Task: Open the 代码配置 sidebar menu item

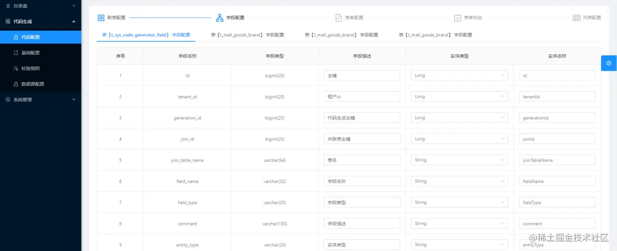Action: (40, 37)
